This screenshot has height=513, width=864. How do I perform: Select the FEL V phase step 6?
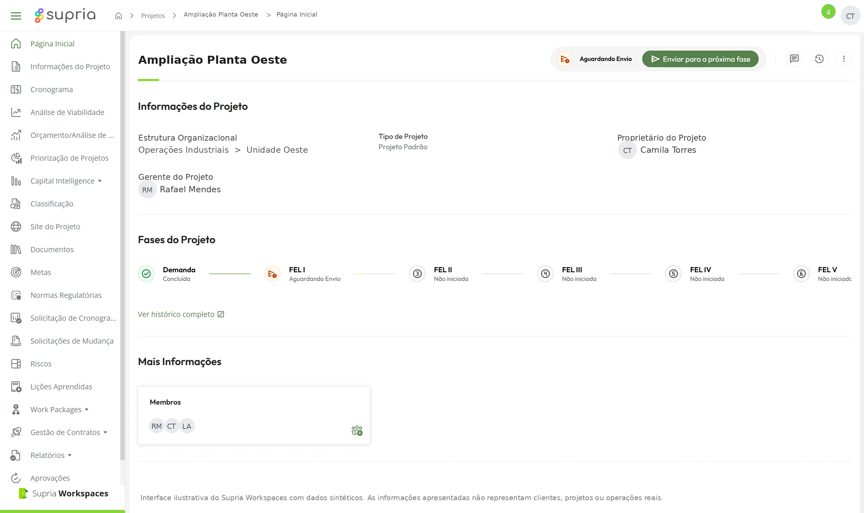(x=802, y=274)
